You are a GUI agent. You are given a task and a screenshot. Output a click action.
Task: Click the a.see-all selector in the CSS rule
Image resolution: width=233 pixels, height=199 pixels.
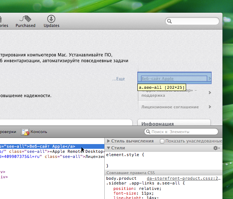(x=168, y=183)
